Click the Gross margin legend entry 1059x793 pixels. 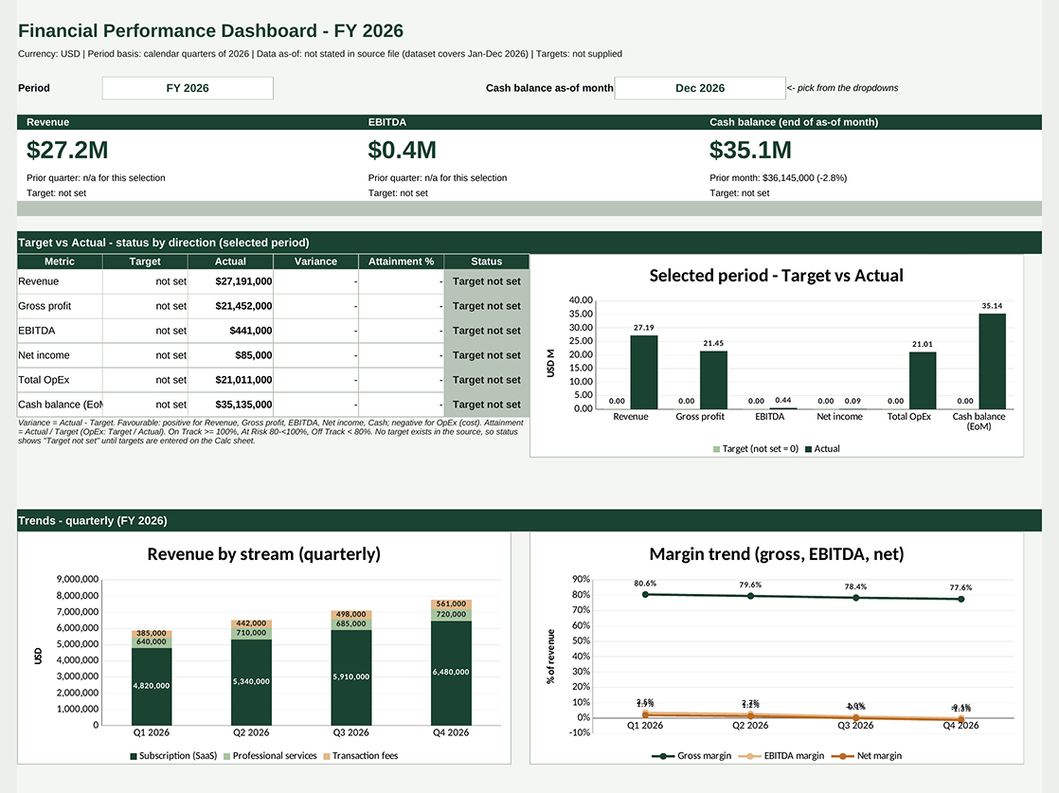click(691, 756)
